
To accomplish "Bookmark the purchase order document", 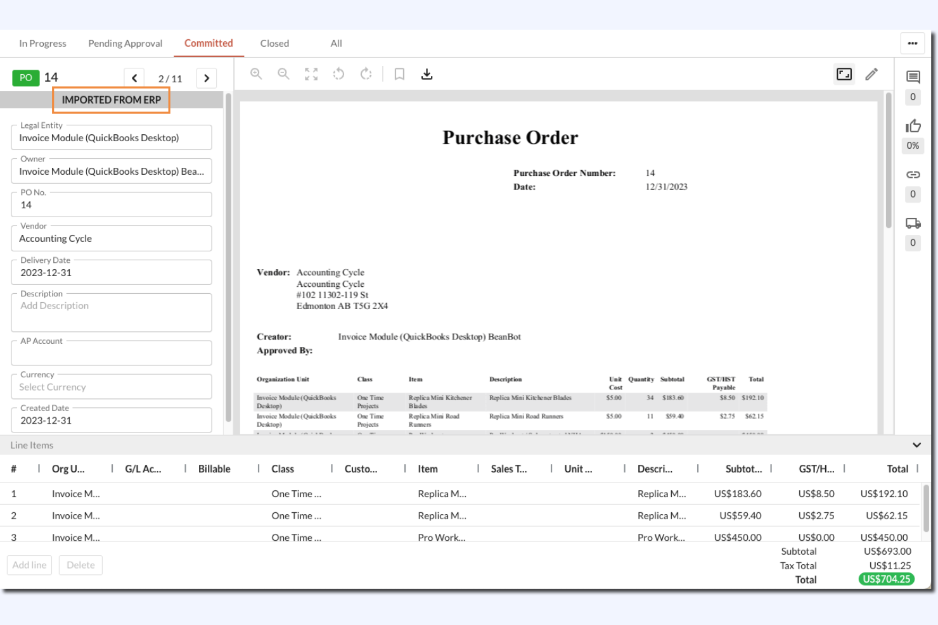I will [399, 73].
